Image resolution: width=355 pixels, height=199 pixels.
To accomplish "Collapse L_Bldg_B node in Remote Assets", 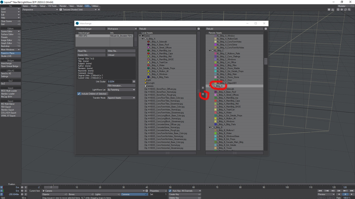I will (210, 127).
